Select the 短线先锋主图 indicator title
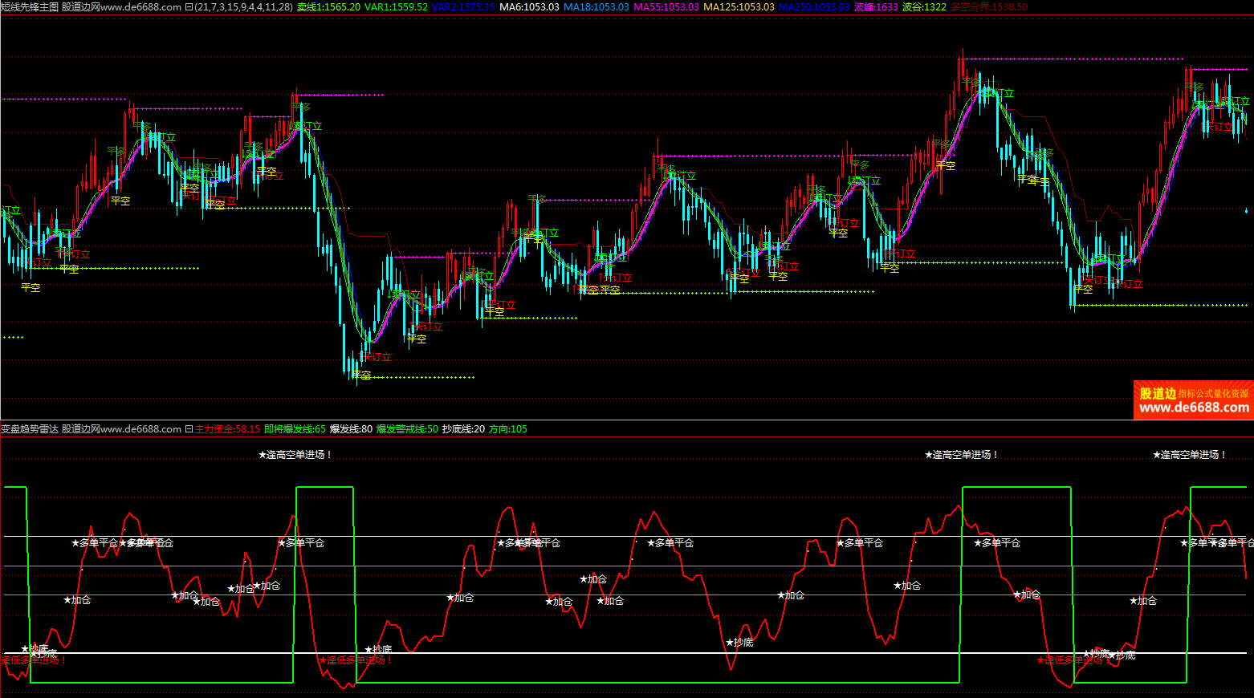1254x698 pixels. [x=30, y=7]
